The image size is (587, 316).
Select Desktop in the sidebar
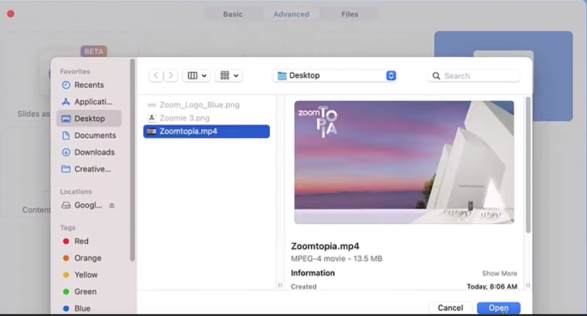pos(89,119)
